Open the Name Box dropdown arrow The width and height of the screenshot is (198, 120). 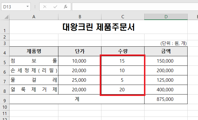[x=27, y=6]
